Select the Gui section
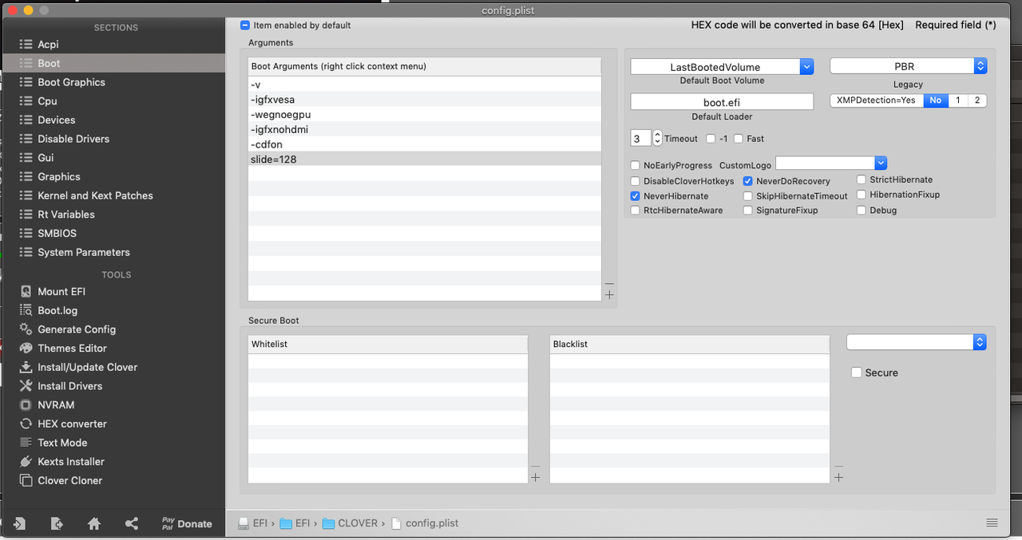1022x540 pixels. tap(46, 158)
